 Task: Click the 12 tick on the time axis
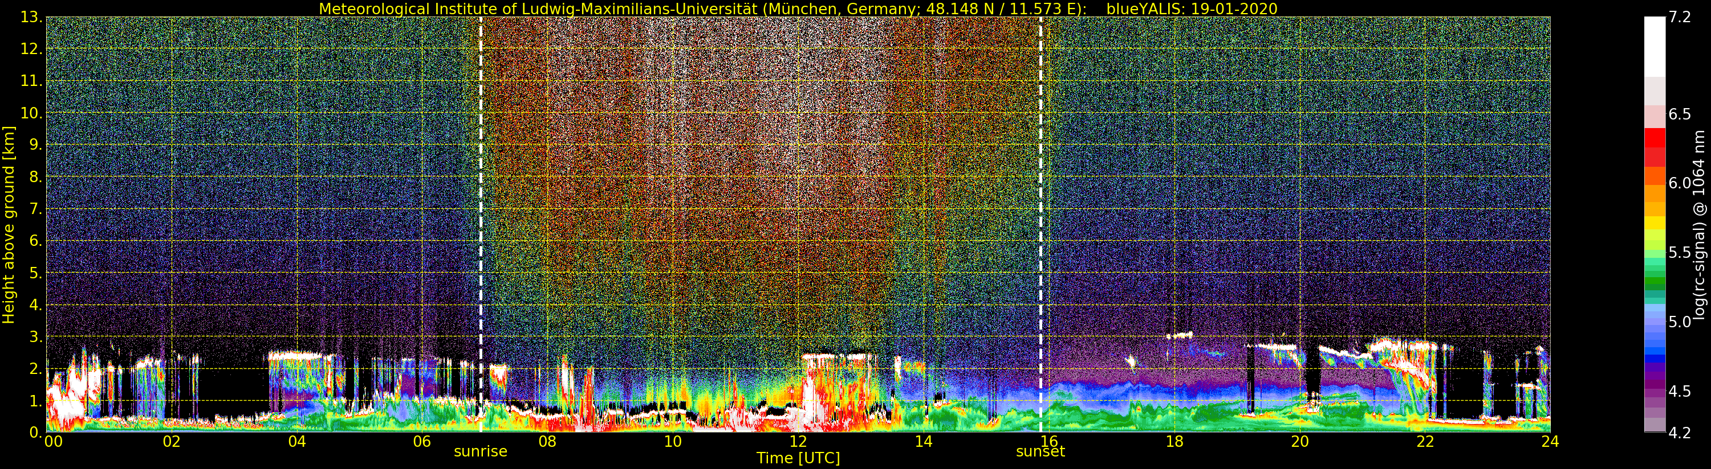(798, 441)
